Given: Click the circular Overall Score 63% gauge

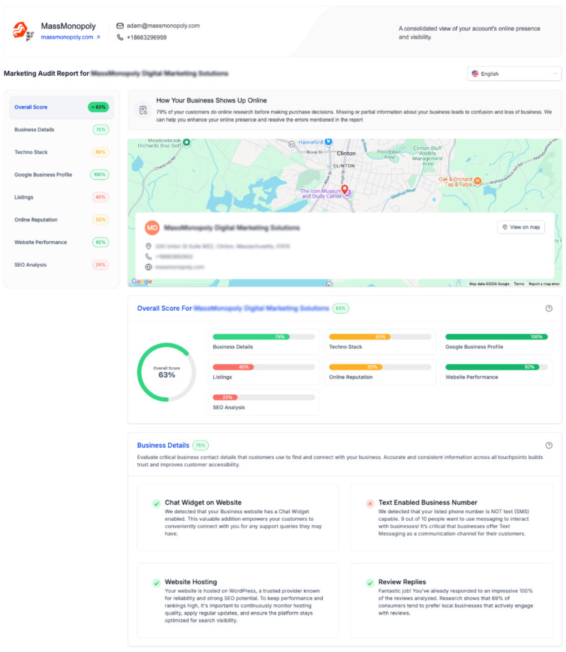Looking at the screenshot, I should (x=166, y=372).
